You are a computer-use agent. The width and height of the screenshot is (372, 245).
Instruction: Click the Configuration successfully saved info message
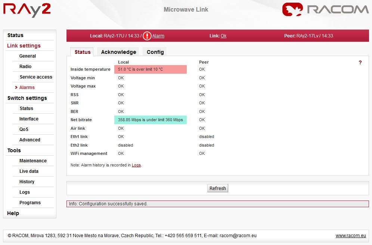(217, 204)
